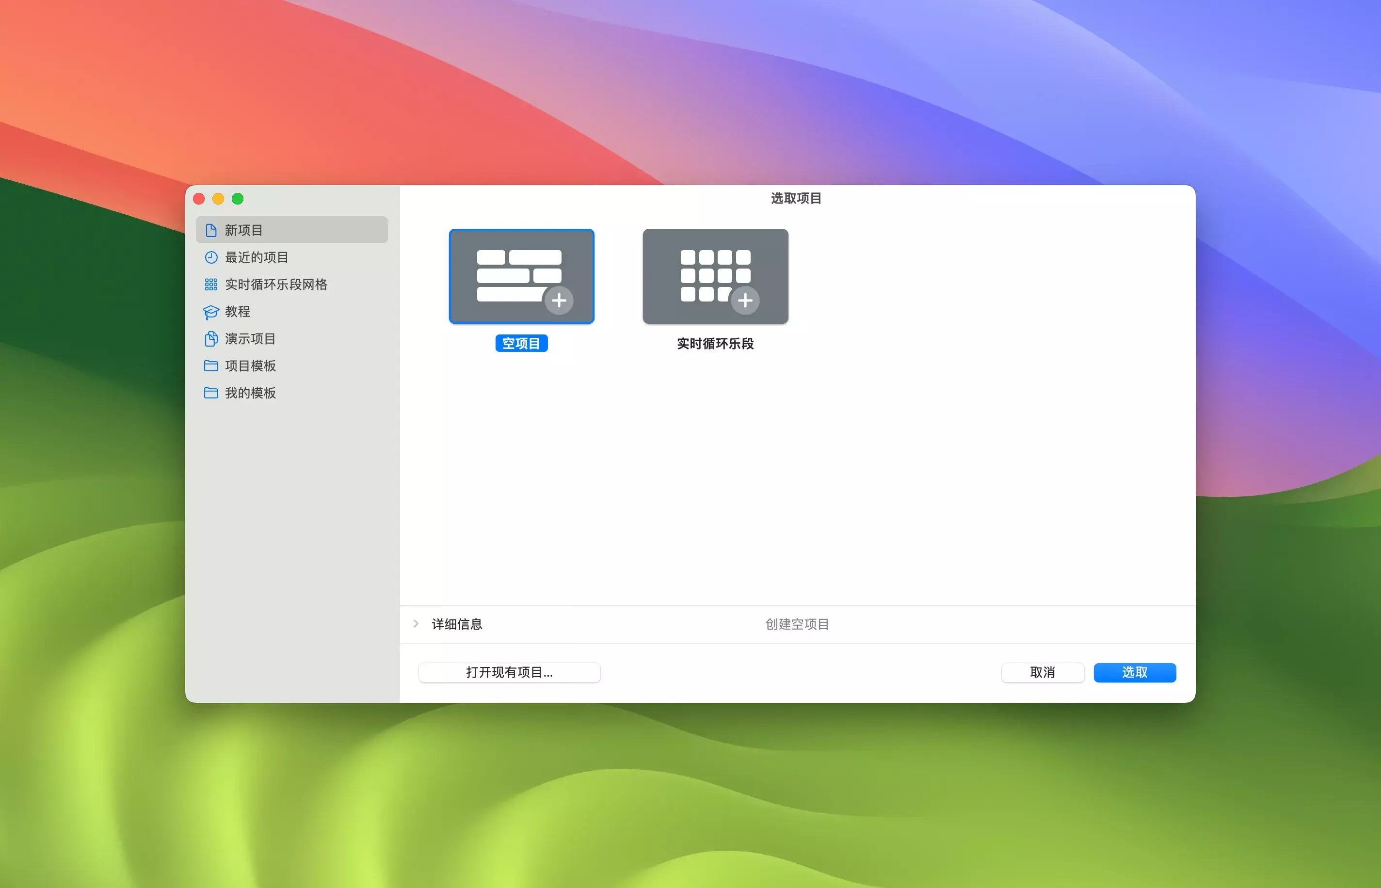Expand the 详细信息 disclosure chevron
Viewport: 1381px width, 888px height.
click(416, 624)
